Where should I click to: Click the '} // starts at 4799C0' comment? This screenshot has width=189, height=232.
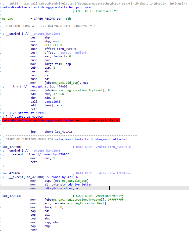(24, 117)
